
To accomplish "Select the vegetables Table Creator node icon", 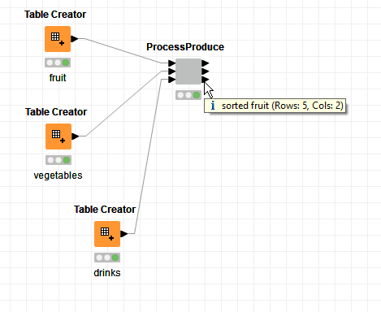I will click(x=58, y=136).
